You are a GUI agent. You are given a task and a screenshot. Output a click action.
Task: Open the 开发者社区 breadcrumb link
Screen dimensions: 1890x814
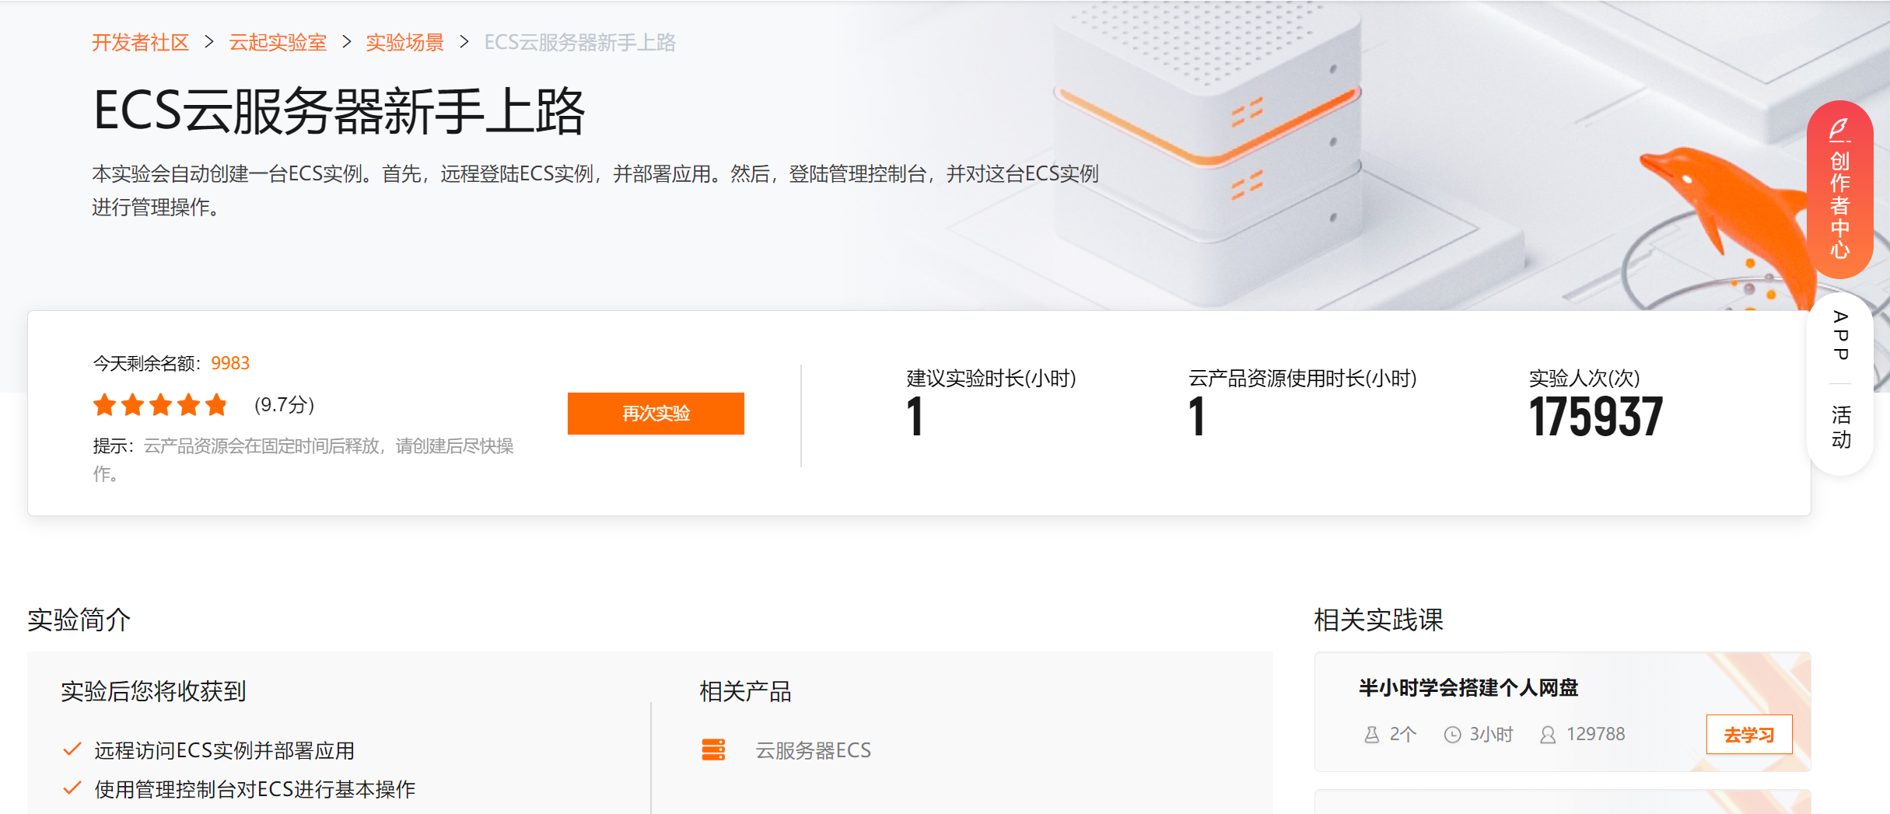coord(141,42)
